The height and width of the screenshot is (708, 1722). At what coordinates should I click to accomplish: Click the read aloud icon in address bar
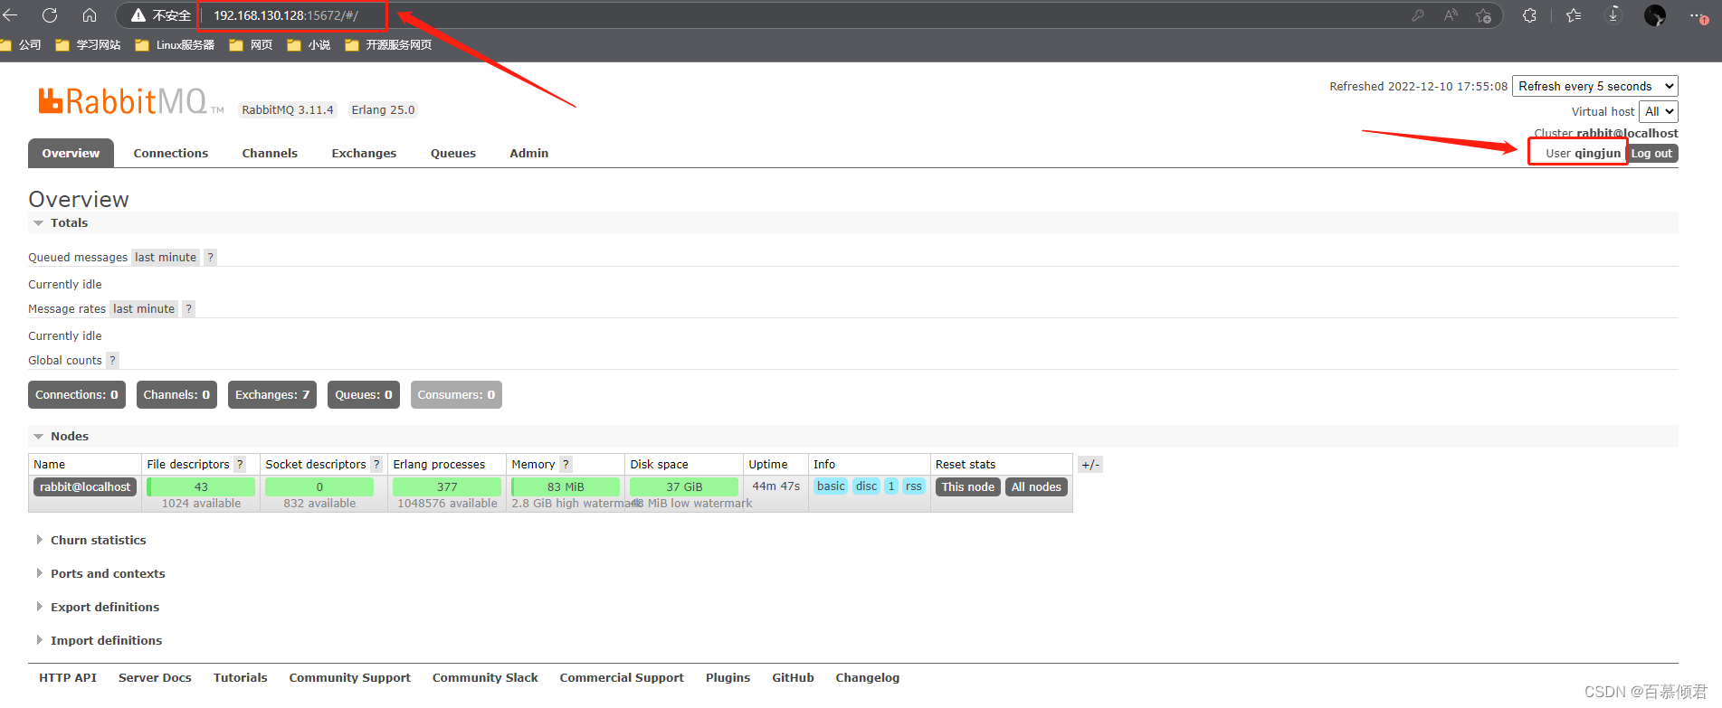[x=1451, y=15]
